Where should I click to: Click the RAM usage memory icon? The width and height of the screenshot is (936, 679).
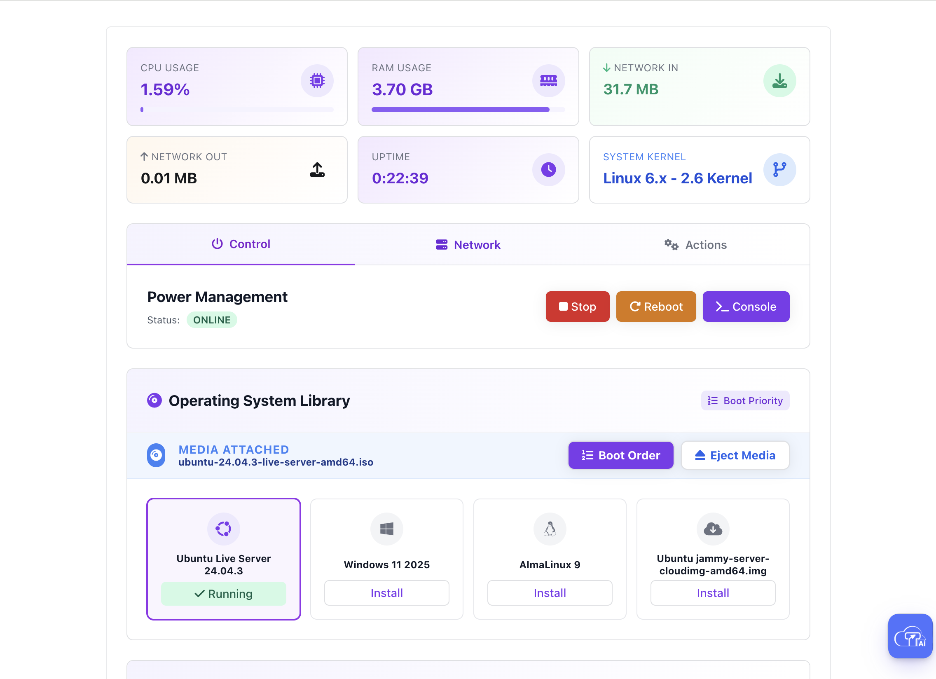pos(548,81)
